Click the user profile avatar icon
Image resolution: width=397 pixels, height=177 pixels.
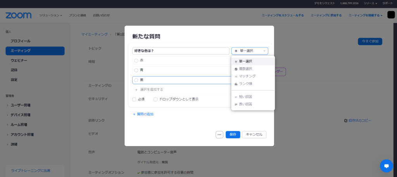pyautogui.click(x=391, y=15)
